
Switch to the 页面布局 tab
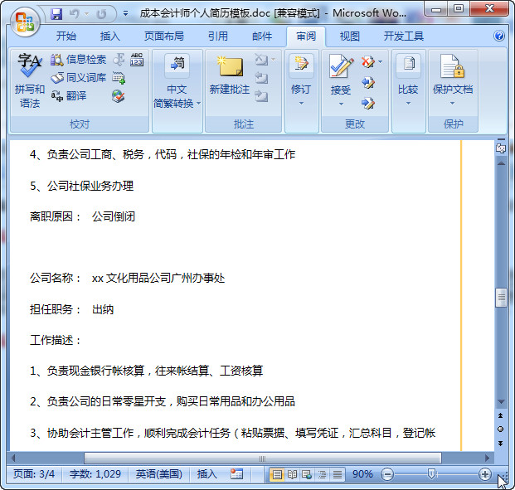point(164,36)
